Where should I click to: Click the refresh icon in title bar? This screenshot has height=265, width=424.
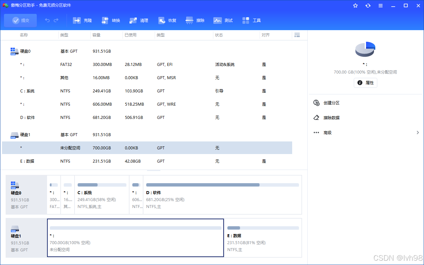click(x=368, y=6)
